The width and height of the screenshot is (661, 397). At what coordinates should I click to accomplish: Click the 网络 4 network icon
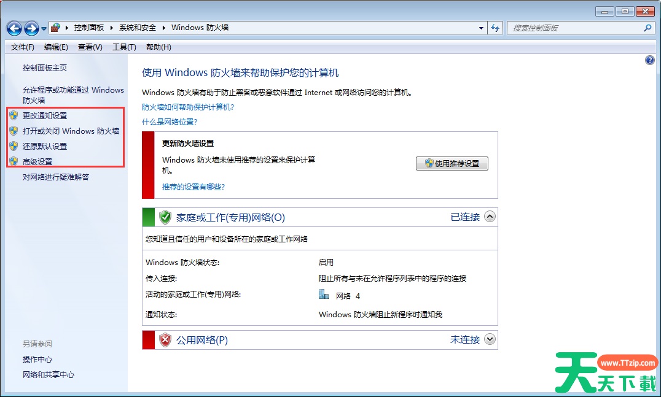point(324,294)
